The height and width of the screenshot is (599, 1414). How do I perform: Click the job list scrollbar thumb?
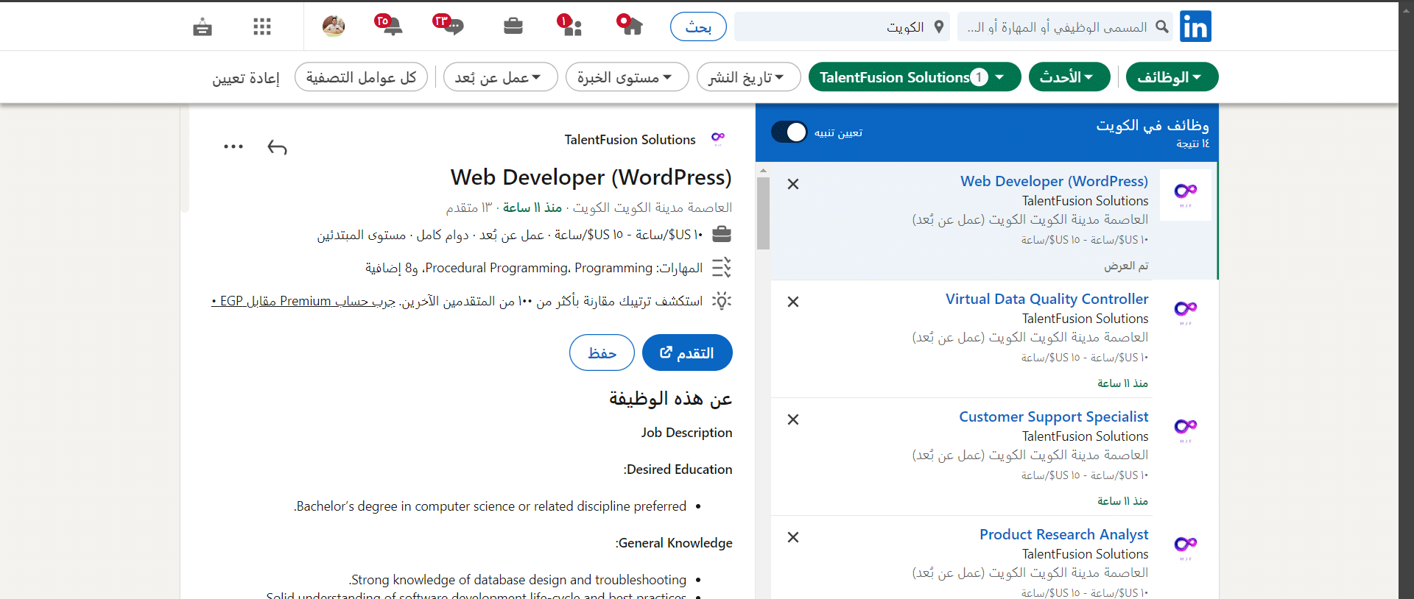pos(763,213)
